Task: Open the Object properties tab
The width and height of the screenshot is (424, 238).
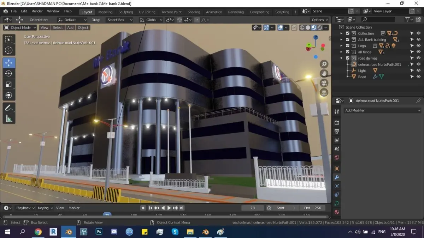Action: [x=337, y=169]
